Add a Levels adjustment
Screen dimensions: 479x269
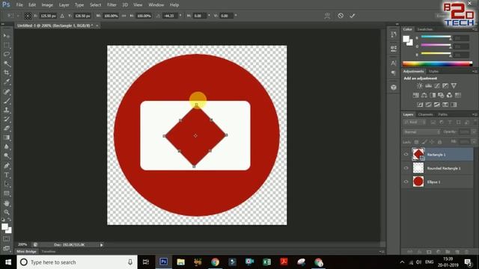[428, 86]
